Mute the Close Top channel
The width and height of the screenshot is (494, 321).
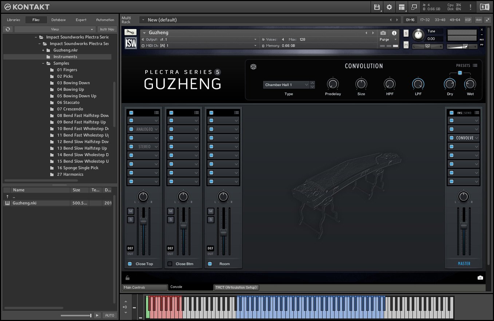131,211
